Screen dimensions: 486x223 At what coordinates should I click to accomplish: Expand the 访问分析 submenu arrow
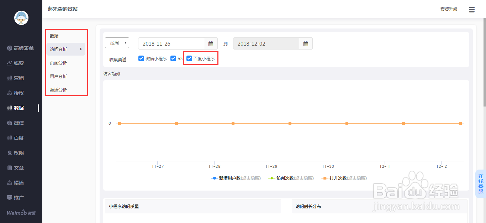click(x=81, y=49)
